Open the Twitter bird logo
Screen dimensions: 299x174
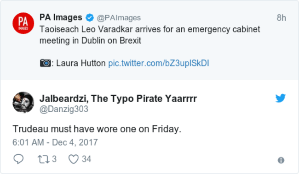(x=281, y=98)
